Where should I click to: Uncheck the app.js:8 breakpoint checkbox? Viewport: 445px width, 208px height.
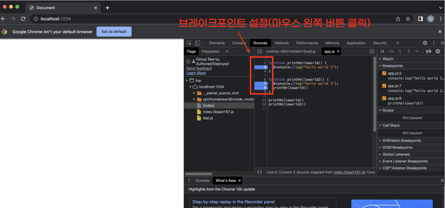(384, 98)
